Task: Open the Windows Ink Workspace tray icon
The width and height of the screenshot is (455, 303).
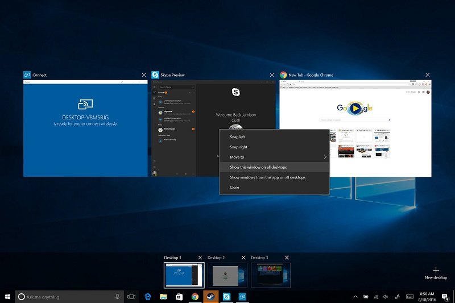Action: point(397,297)
